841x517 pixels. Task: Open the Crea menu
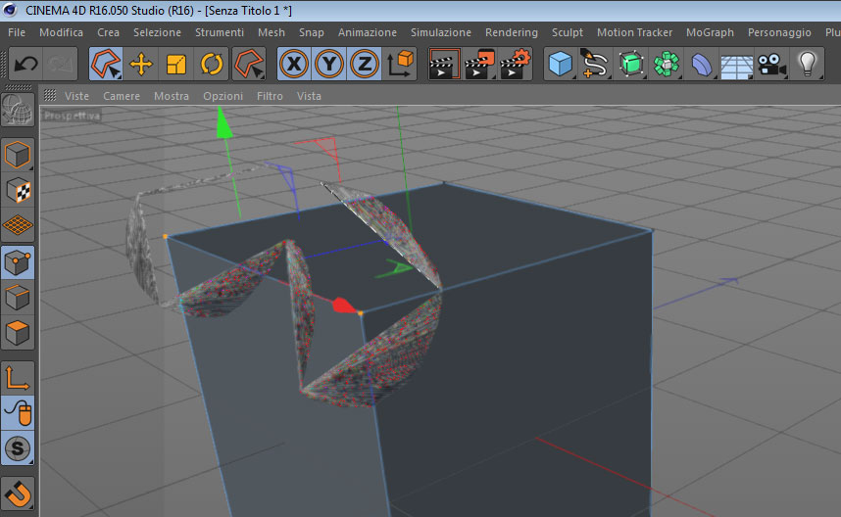click(x=109, y=32)
